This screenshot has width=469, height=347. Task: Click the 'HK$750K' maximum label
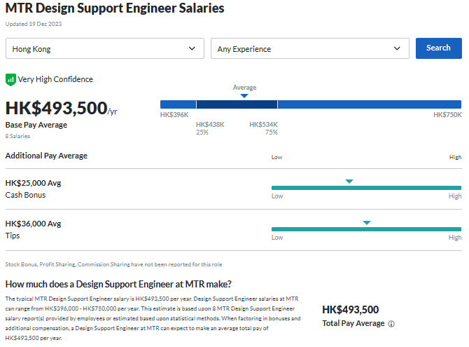tap(447, 115)
